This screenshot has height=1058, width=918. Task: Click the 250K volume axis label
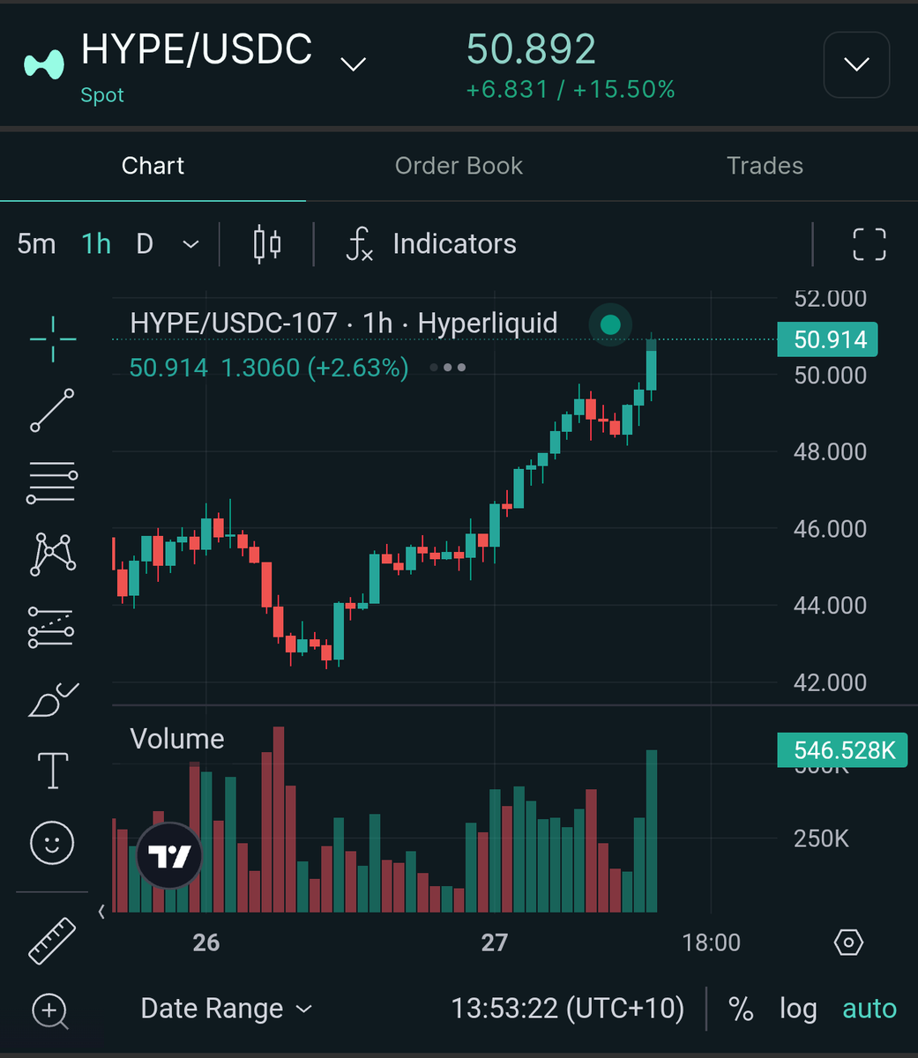(821, 838)
